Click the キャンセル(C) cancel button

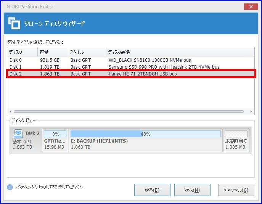pos(236,190)
